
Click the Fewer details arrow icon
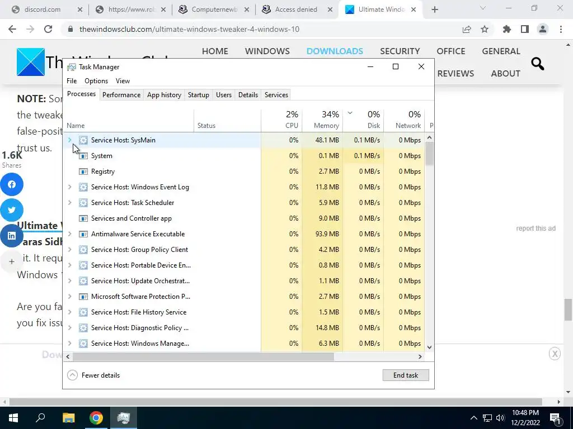tap(72, 375)
